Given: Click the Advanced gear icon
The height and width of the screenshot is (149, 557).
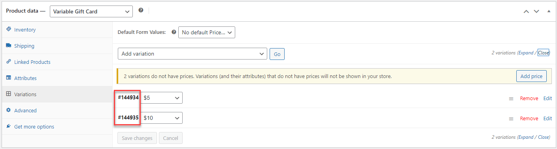Looking at the screenshot, I should point(9,110).
